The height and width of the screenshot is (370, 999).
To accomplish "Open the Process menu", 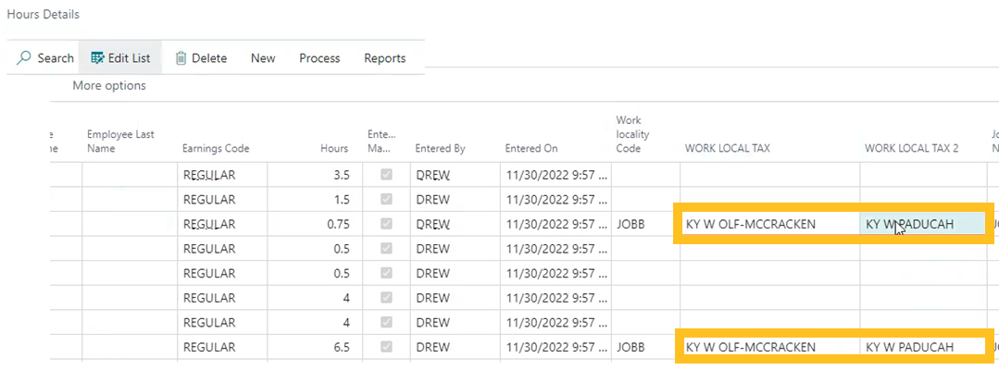I will pyautogui.click(x=319, y=58).
